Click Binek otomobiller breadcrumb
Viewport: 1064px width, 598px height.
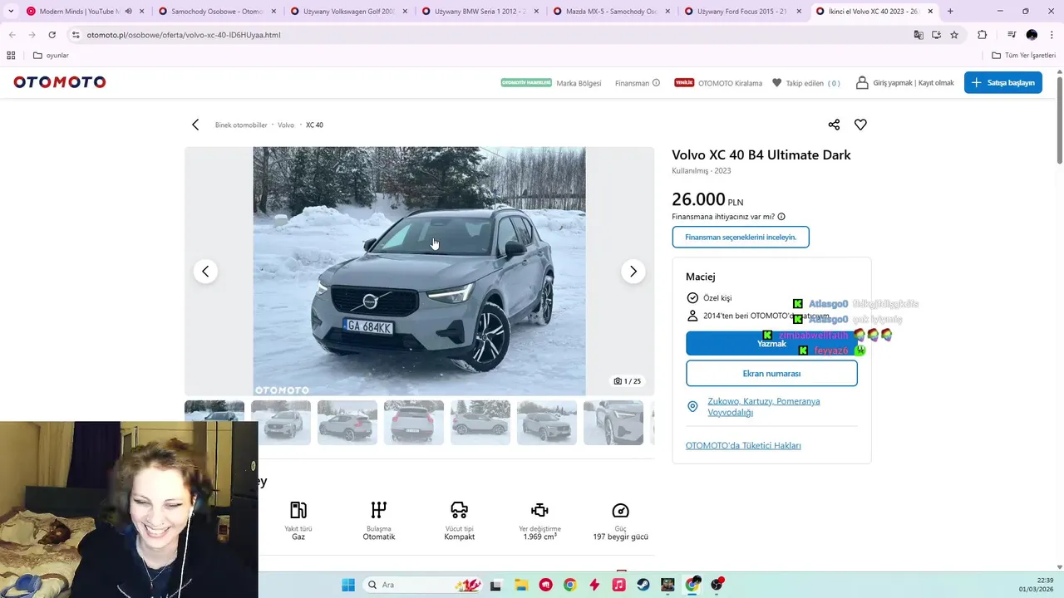(x=241, y=125)
